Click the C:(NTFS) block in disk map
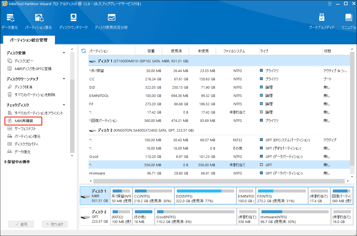Screen dimensions: 357x236 [153, 196]
